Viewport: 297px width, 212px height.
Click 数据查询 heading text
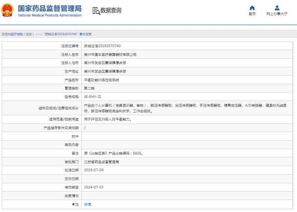coord(111,10)
